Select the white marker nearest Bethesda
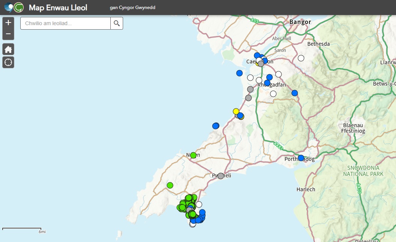This screenshot has height=242, width=396. point(301,58)
